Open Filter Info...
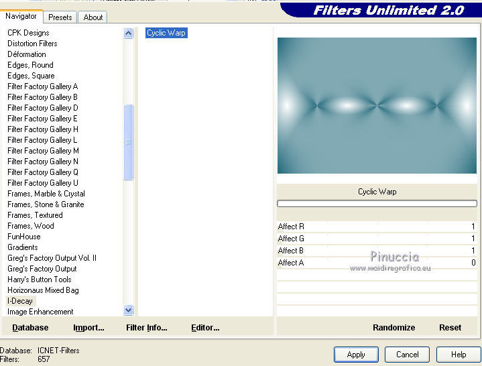Image resolution: width=482 pixels, height=366 pixels. [147, 328]
